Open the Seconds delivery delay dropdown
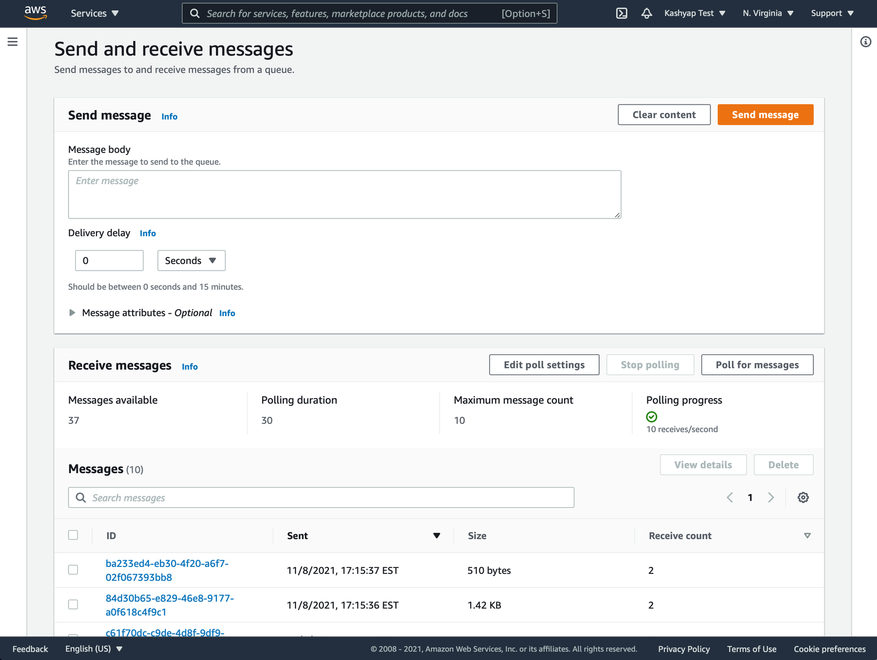Screen dimensions: 877x660 [x=191, y=261]
